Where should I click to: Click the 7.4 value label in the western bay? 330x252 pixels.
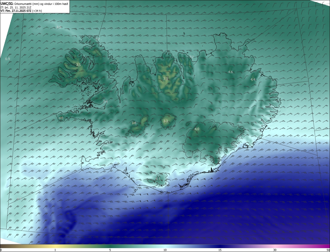[x=105, y=102]
